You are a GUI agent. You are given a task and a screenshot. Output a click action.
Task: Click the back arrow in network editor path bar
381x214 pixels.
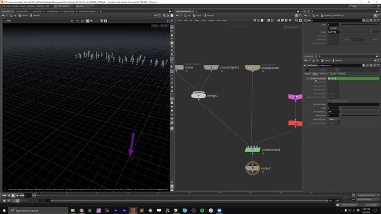tap(177, 15)
